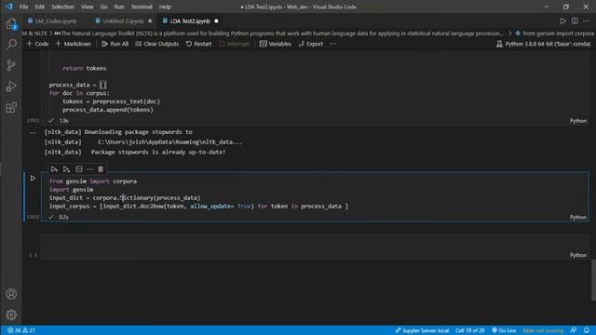The height and width of the screenshot is (335, 596).
Task: Click Jupyter Server: local status item
Action: click(x=422, y=330)
